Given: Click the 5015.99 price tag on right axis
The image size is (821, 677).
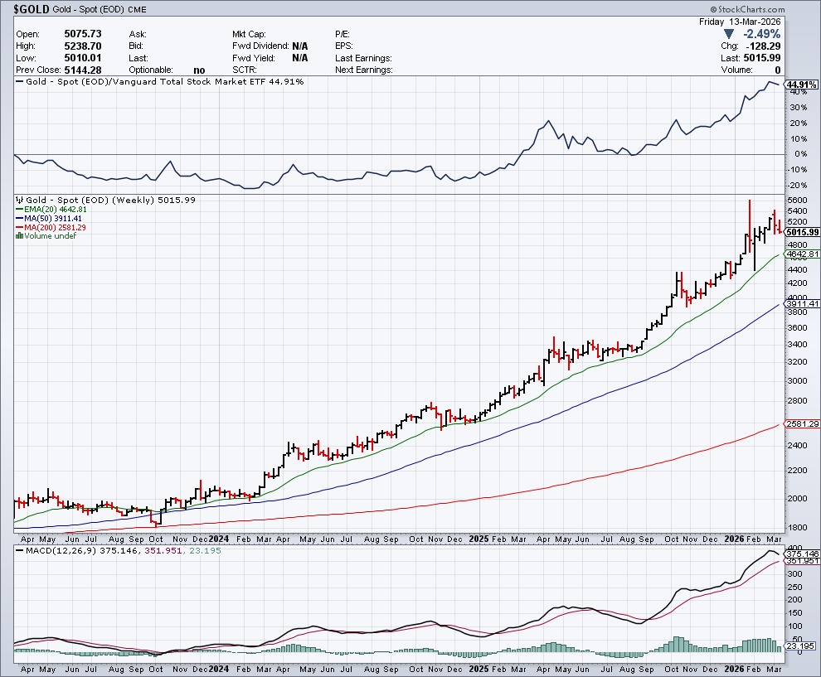Looking at the screenshot, I should (x=801, y=232).
